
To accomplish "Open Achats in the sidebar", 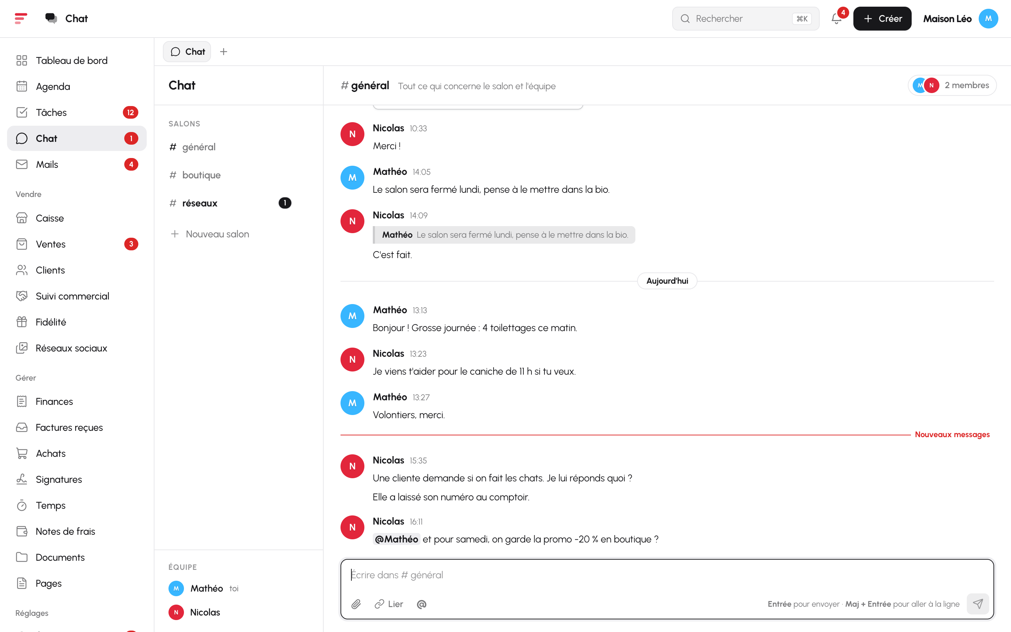I will pos(77,454).
